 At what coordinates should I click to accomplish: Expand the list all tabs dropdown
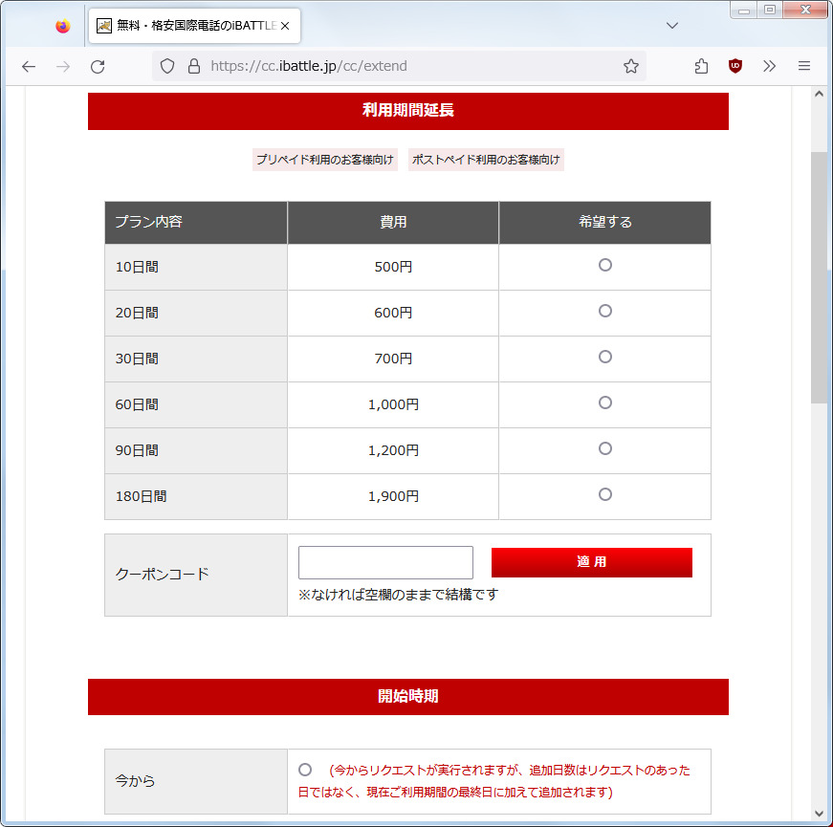coord(672,25)
